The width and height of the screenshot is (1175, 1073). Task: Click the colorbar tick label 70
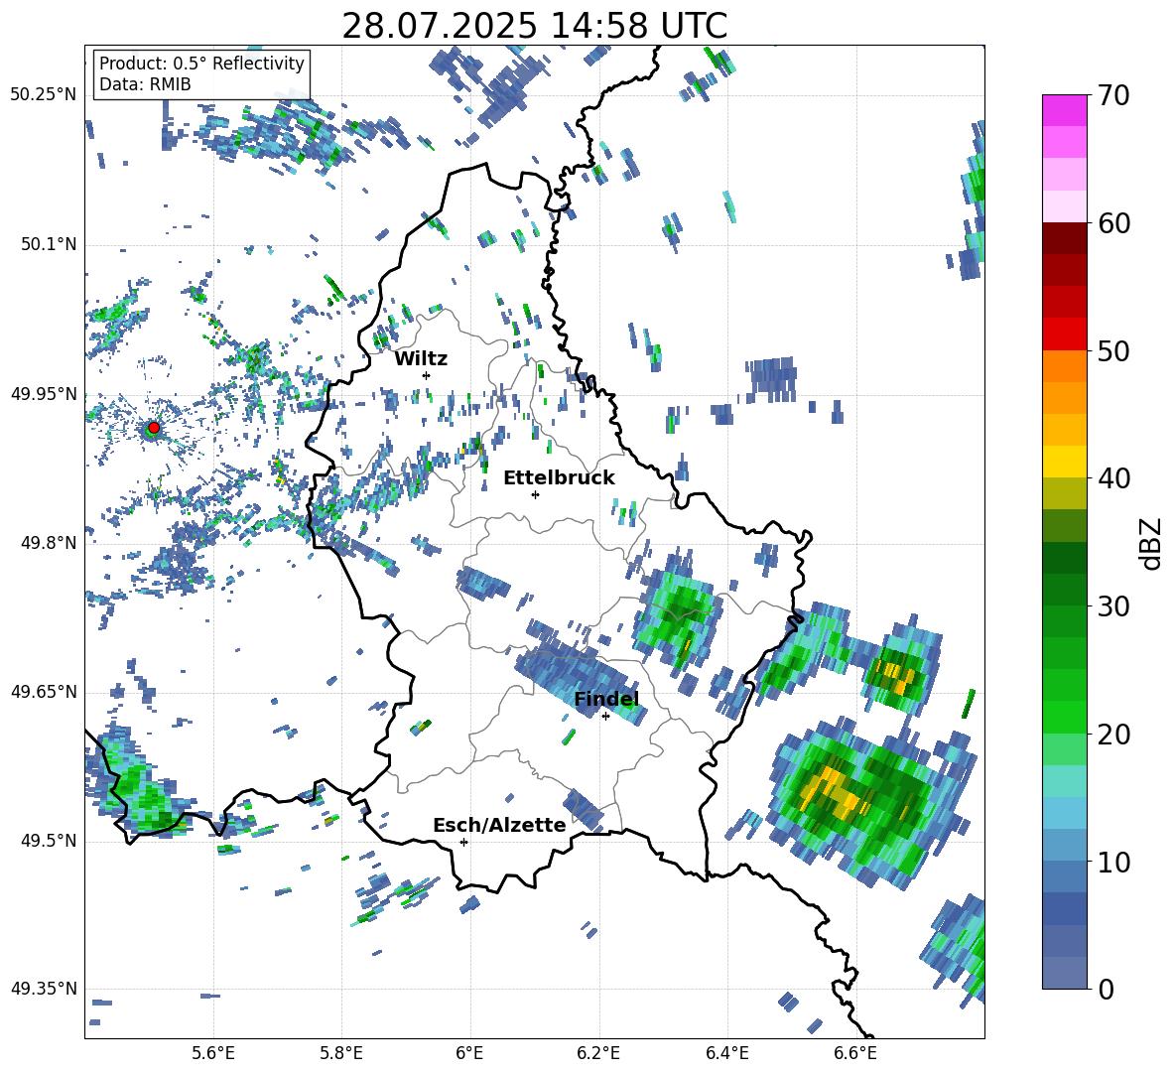(x=1113, y=95)
